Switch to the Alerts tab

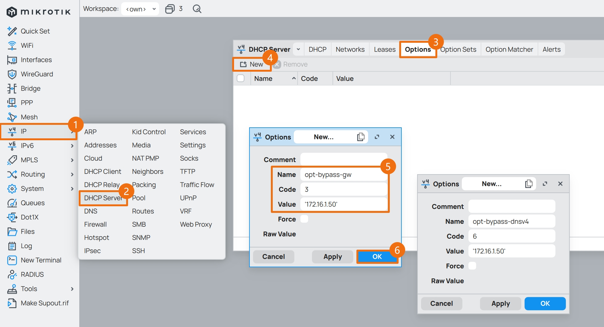551,49
